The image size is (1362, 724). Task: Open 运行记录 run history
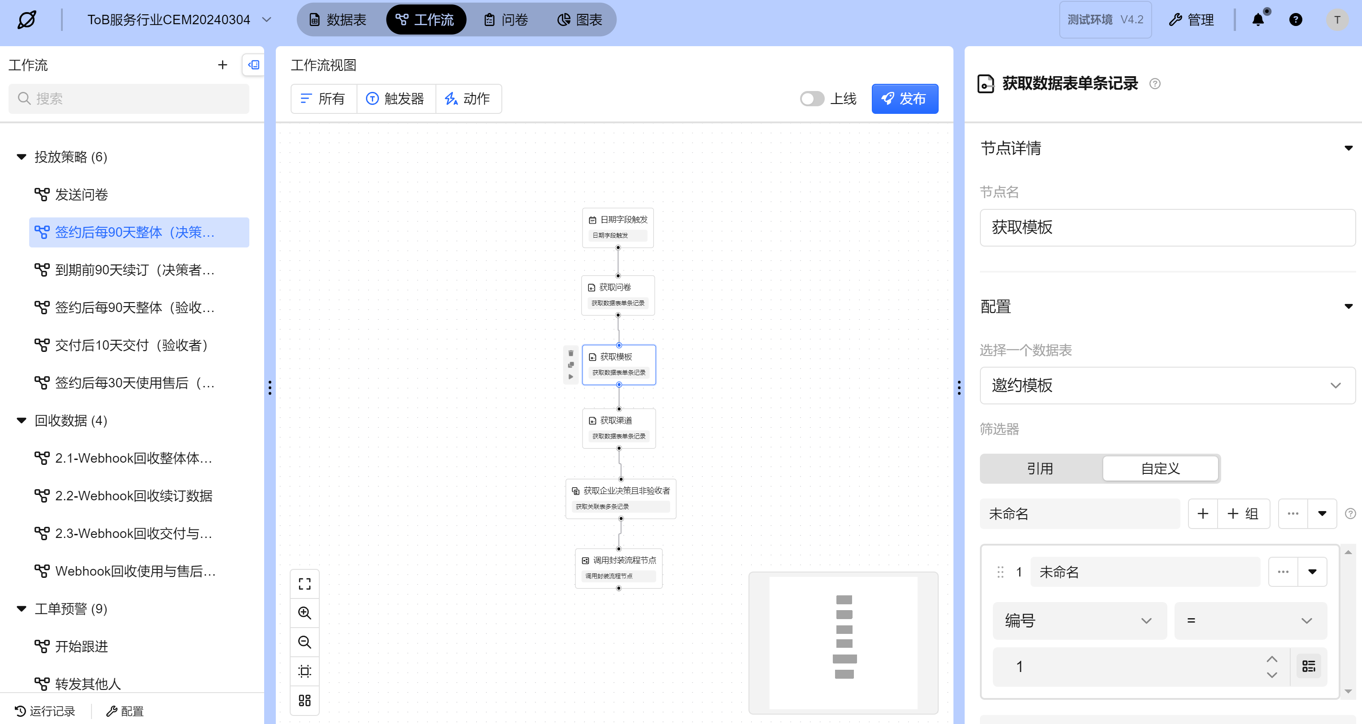tap(45, 711)
